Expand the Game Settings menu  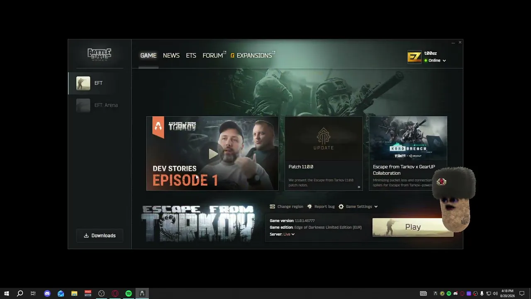358,207
